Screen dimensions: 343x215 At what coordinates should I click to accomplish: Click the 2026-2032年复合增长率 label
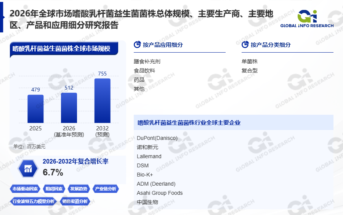point(75,161)
